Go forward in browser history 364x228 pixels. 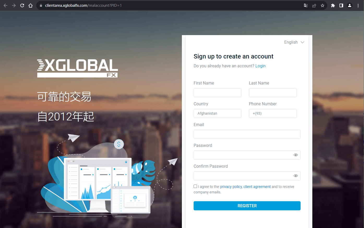14,5
